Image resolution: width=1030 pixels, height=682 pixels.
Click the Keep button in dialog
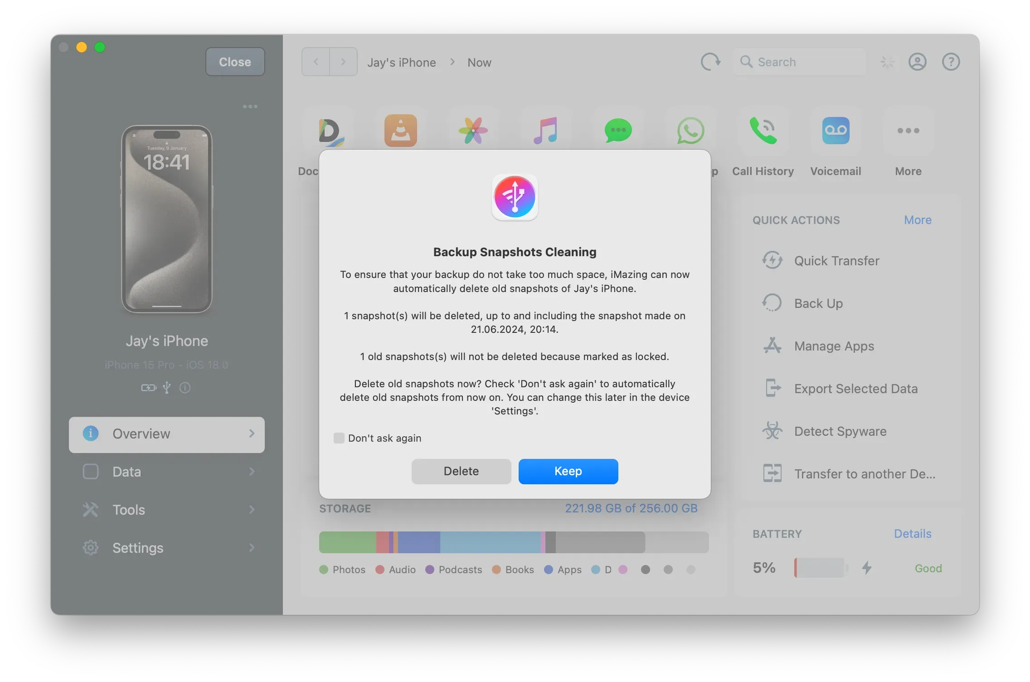(568, 471)
